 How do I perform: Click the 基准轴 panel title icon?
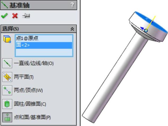pyautogui.click(x=5, y=5)
